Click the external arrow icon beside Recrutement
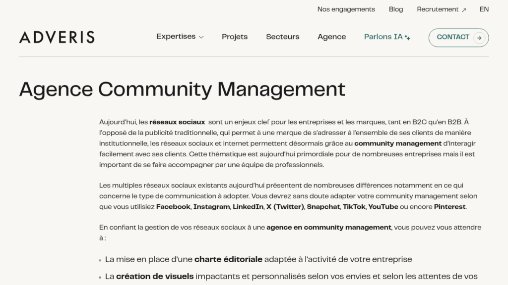The image size is (508, 285). click(464, 10)
